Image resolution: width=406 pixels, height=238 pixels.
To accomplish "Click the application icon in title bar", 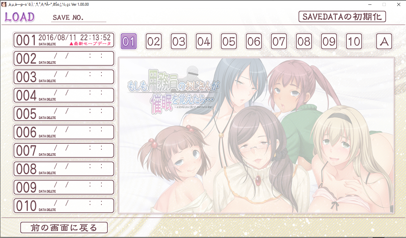I will click(x=4, y=4).
